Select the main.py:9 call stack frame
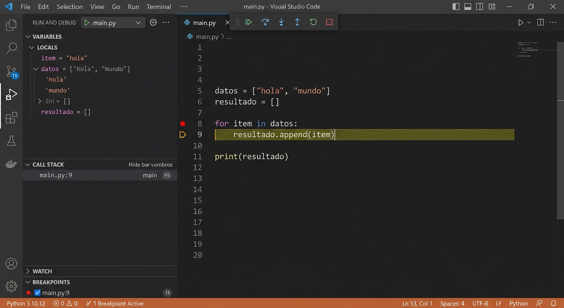 tap(100, 175)
